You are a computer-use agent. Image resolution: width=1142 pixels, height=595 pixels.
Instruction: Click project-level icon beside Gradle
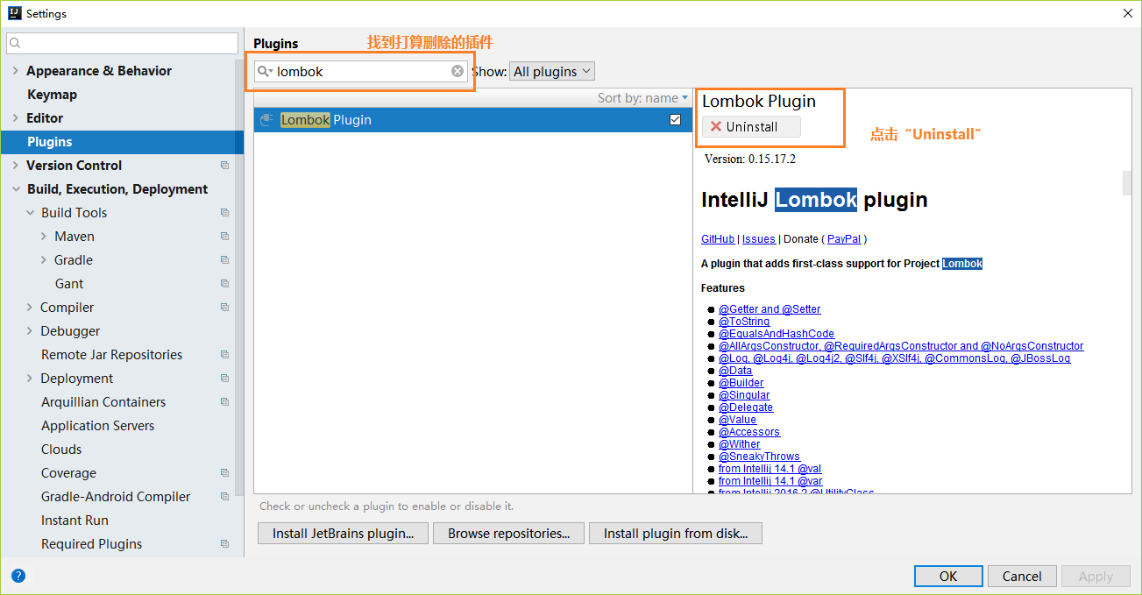225,260
